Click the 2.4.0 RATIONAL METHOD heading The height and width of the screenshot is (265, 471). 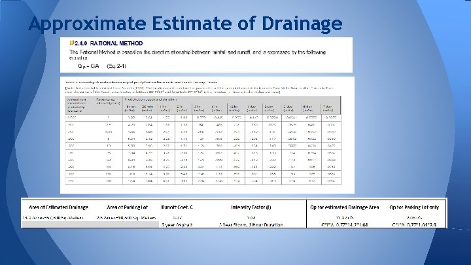click(x=109, y=43)
